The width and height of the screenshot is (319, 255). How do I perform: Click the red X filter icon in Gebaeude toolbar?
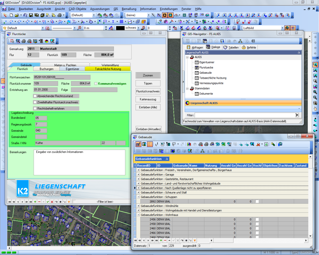point(258,144)
